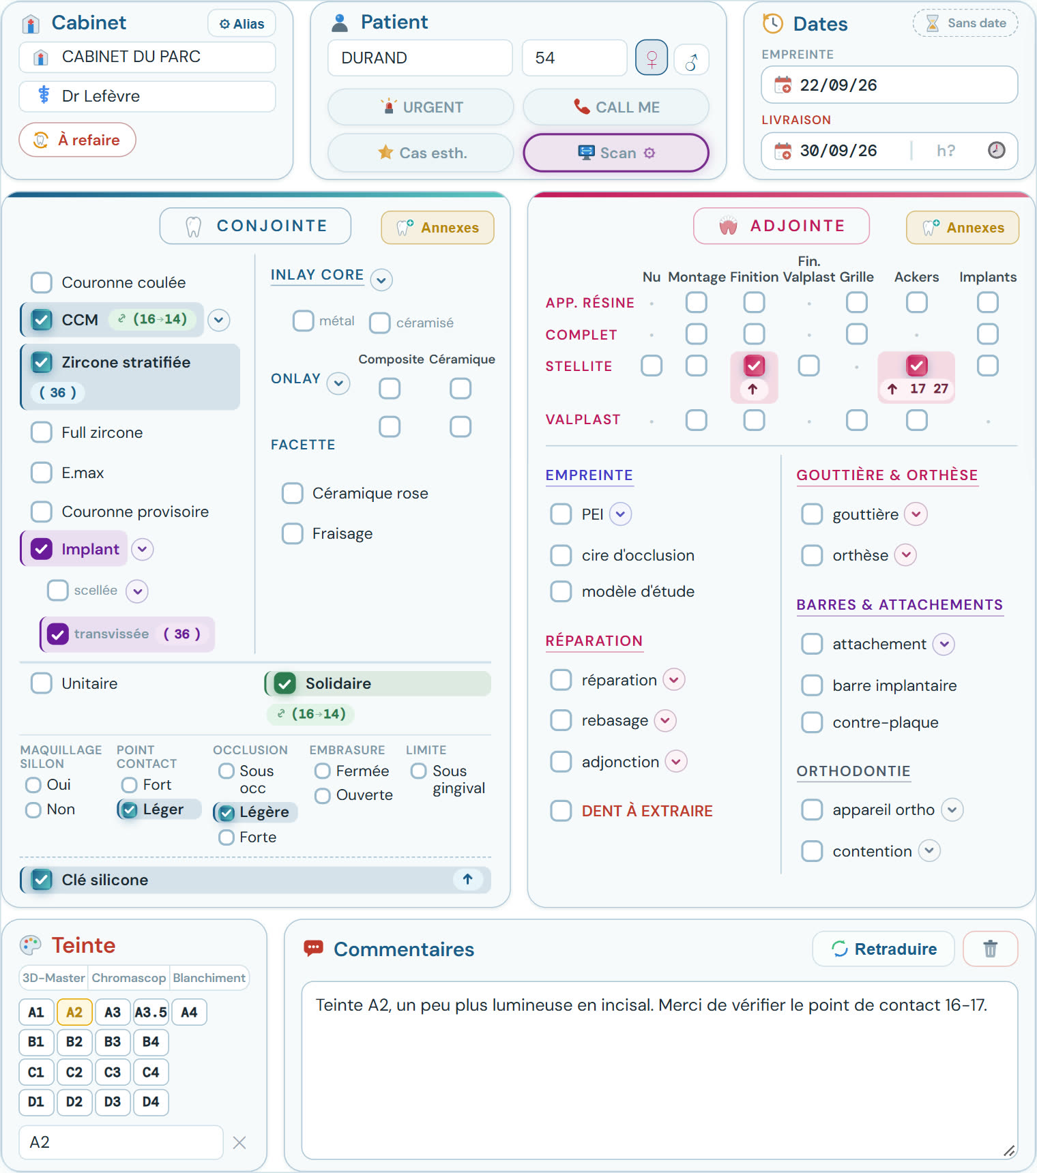Click the trash icon in Commentaires
Viewport: 1037px width, 1173px height.
990,949
